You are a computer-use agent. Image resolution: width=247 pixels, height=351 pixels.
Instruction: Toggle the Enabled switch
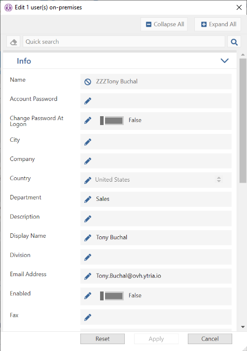112,296
